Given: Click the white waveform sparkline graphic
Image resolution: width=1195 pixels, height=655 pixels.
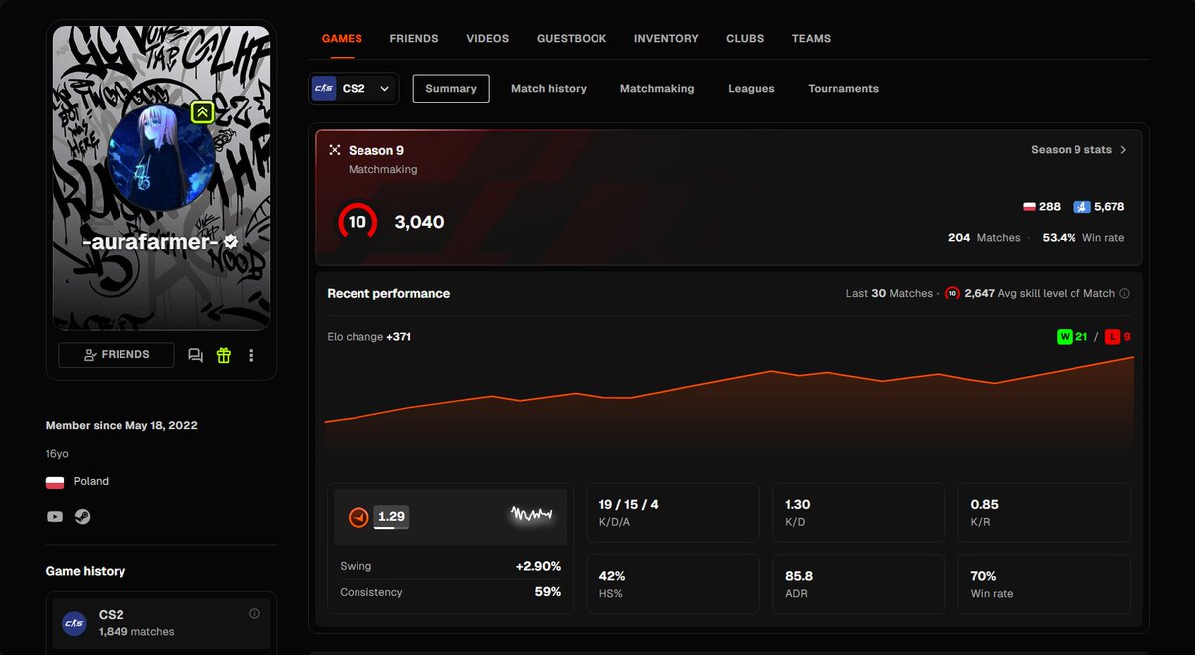Looking at the screenshot, I should [531, 515].
